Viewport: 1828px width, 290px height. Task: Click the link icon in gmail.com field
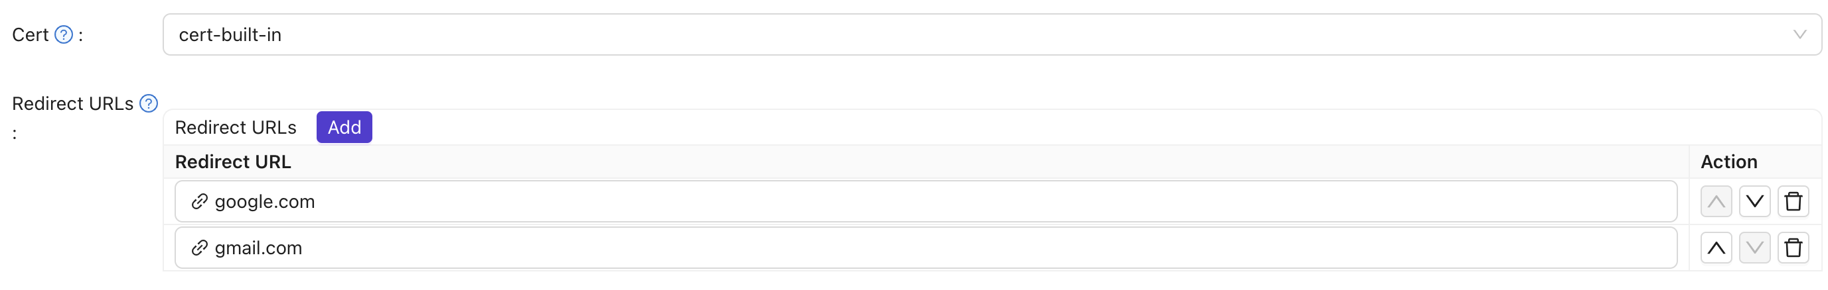199,248
